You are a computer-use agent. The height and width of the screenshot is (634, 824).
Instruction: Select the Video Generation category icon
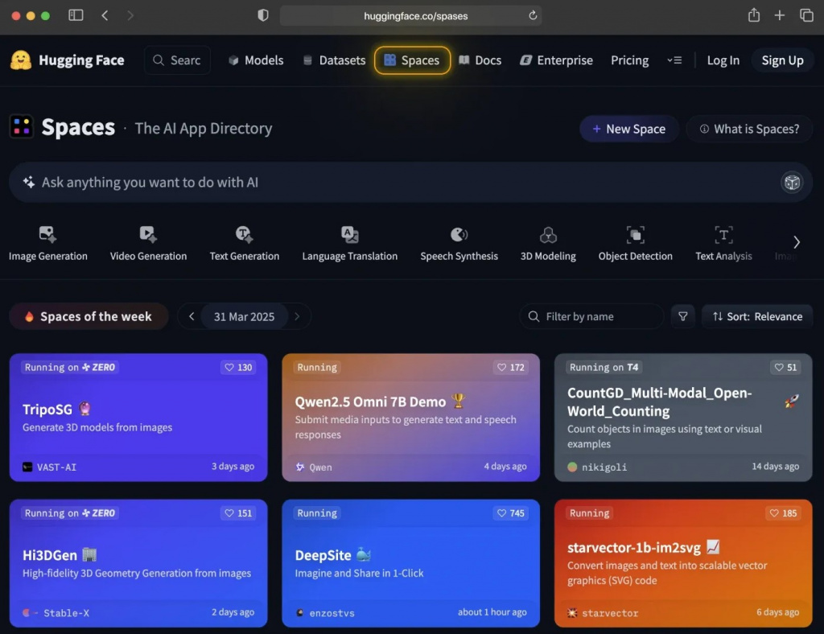point(148,235)
